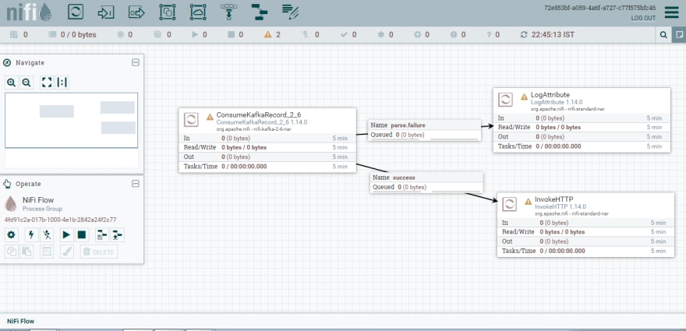This screenshot has height=331, width=686.
Task: Click NiFi Flow breadcrumb at bottom
Action: point(20,321)
